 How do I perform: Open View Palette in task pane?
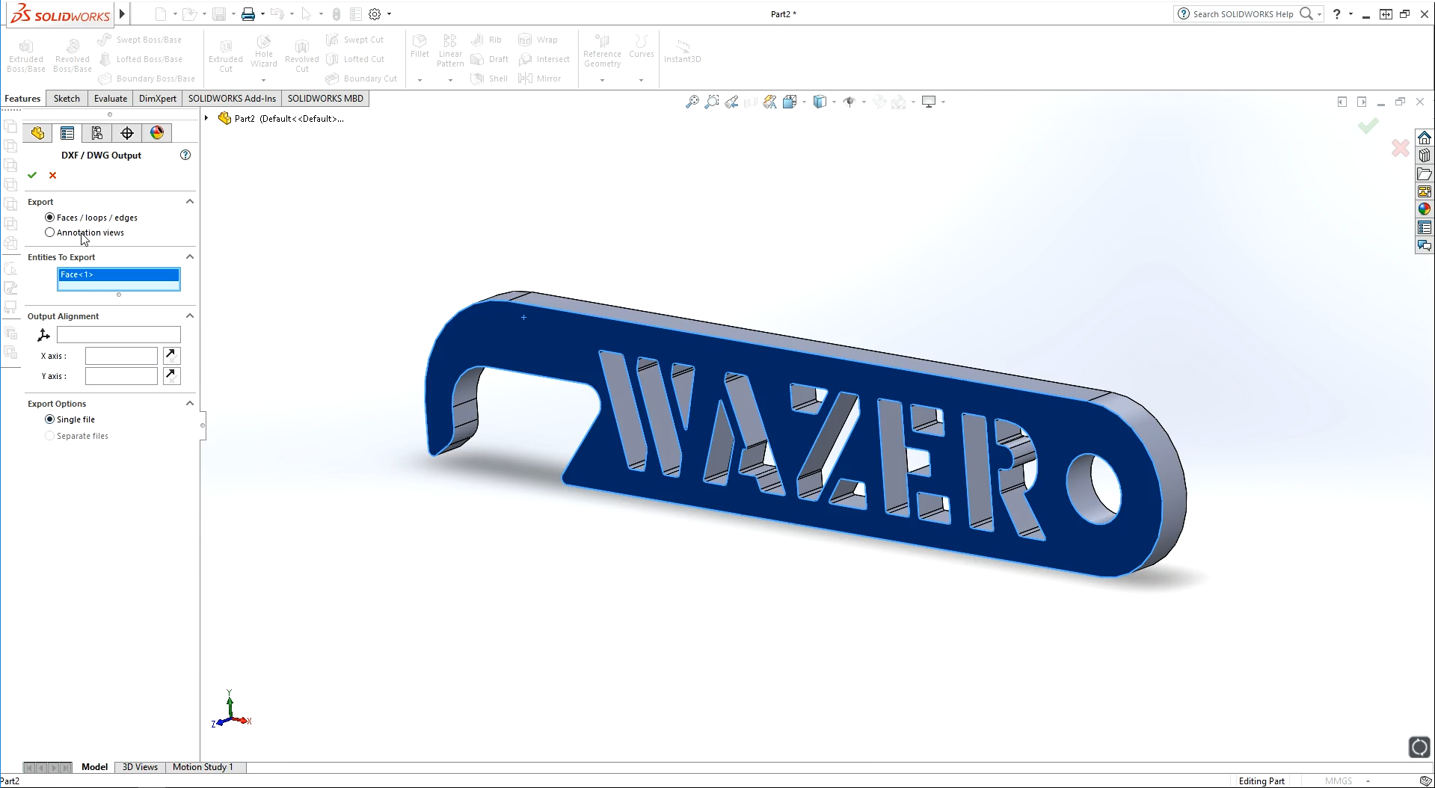click(x=1425, y=191)
